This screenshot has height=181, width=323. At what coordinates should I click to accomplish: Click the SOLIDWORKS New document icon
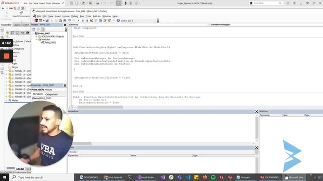pos(76,3)
